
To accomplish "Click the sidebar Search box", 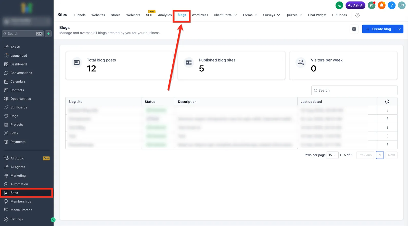I will 23,34.
